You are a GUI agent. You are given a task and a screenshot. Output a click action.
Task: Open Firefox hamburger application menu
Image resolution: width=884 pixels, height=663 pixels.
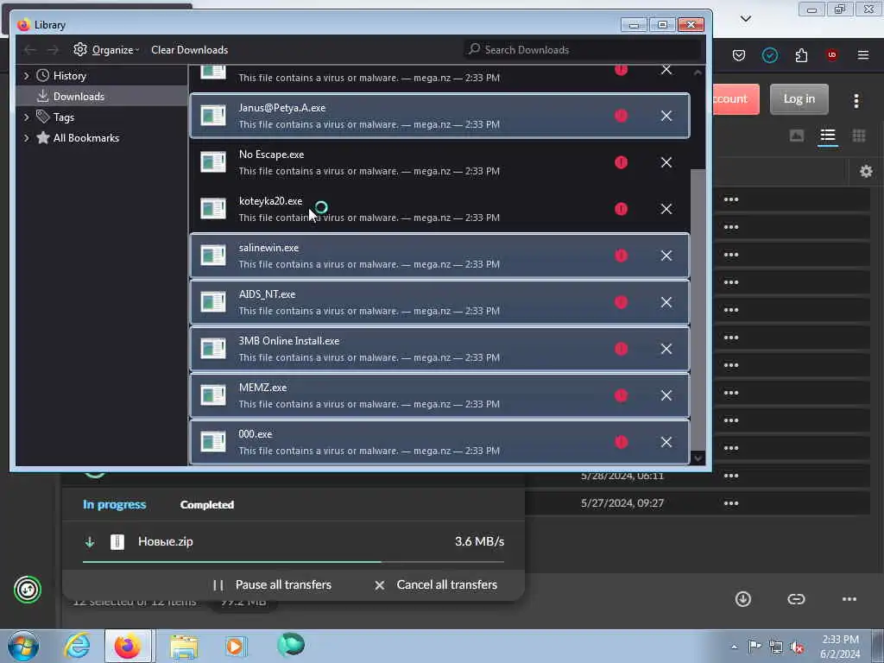pos(863,55)
